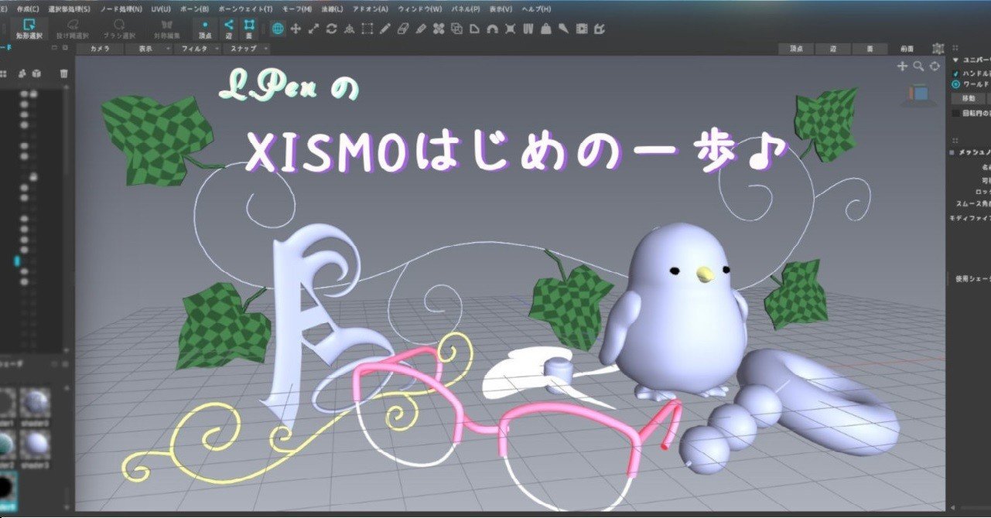
Task: Open the パネル(P) menu
Action: pyautogui.click(x=466, y=9)
